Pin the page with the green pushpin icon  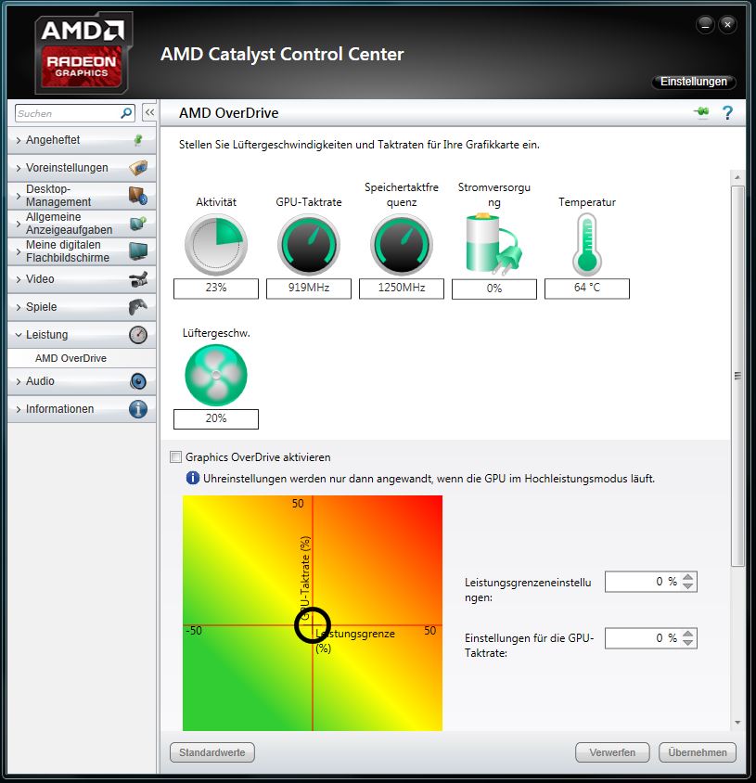pyautogui.click(x=701, y=112)
